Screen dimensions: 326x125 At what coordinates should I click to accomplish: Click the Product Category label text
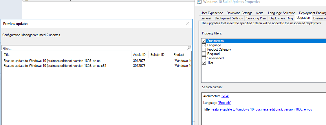[219, 50]
